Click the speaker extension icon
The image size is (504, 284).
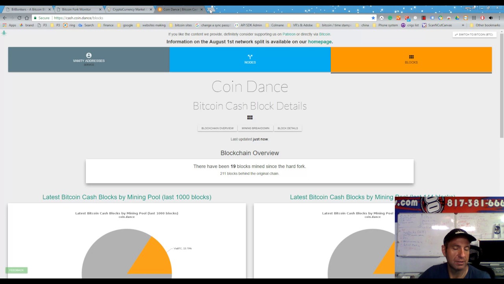[491, 18]
